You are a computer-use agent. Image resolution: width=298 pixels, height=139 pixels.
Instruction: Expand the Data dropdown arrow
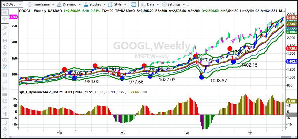[158, 5]
